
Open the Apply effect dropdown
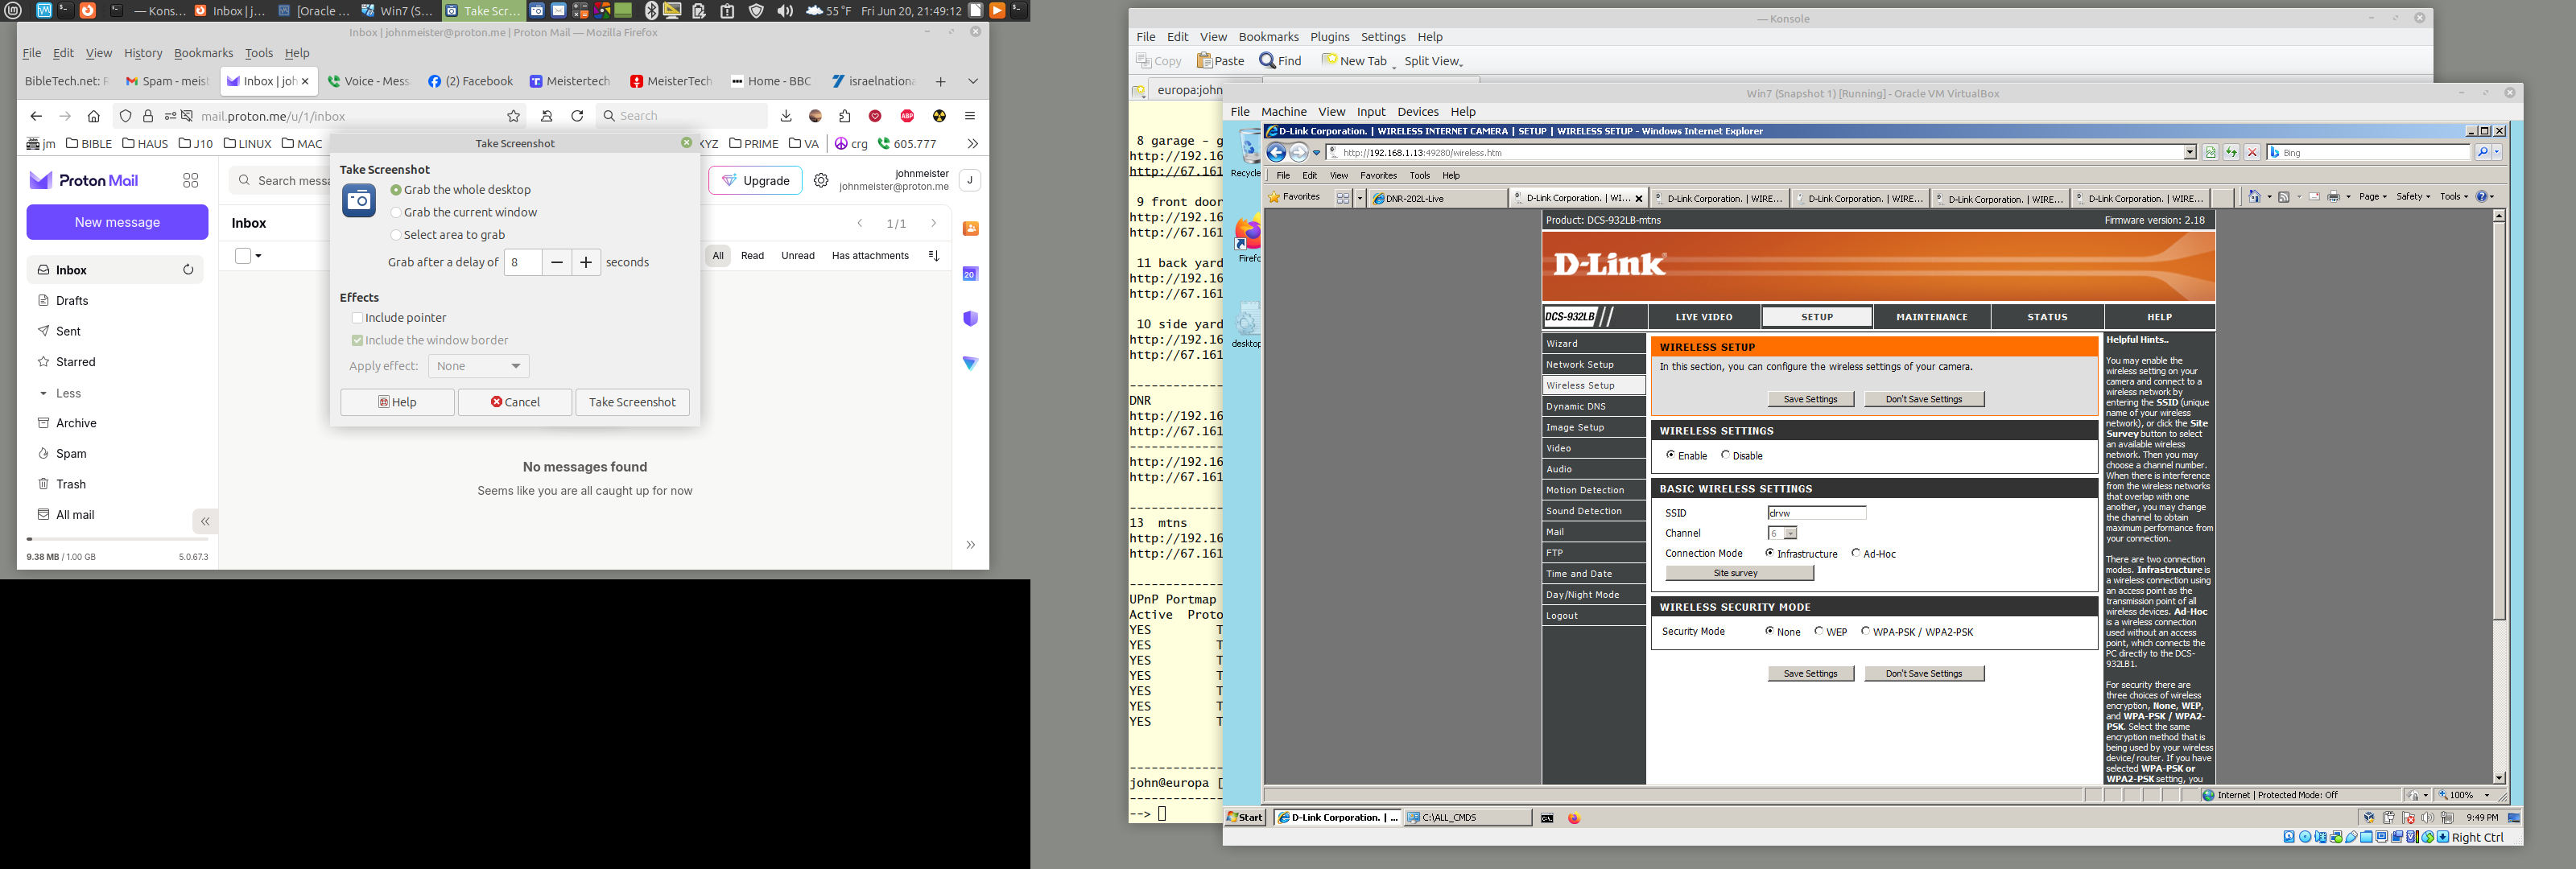478,366
